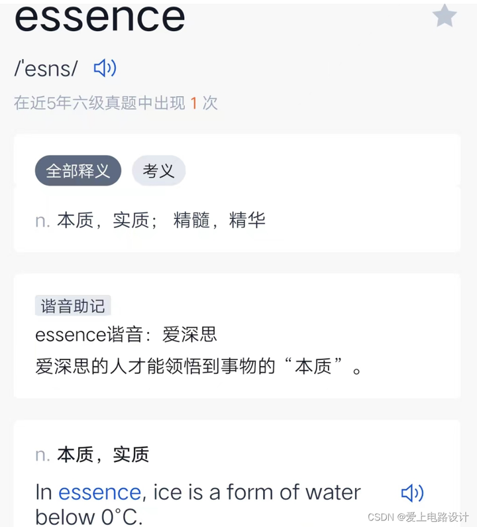The height and width of the screenshot is (527, 477).
Task: Click the orange number 1 count
Action: (193, 103)
